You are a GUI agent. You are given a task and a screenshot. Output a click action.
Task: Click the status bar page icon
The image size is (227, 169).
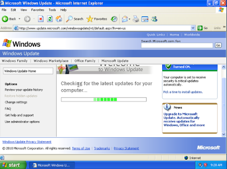pyautogui.click(x=2, y=158)
